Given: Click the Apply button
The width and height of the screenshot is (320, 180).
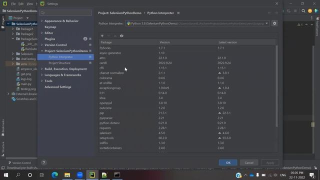Looking at the screenshot, I should click(270, 162).
